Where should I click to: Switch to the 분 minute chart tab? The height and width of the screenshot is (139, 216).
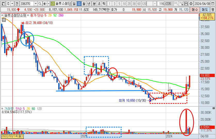tap(94, 4)
